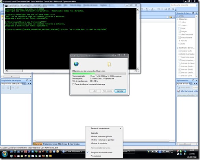Click the cmd window horizontal scrollbar
Screen dimensions: 200x160
(x=71, y=71)
